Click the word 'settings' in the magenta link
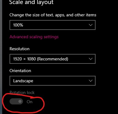The width and height of the screenshot is (118, 114). [51, 37]
